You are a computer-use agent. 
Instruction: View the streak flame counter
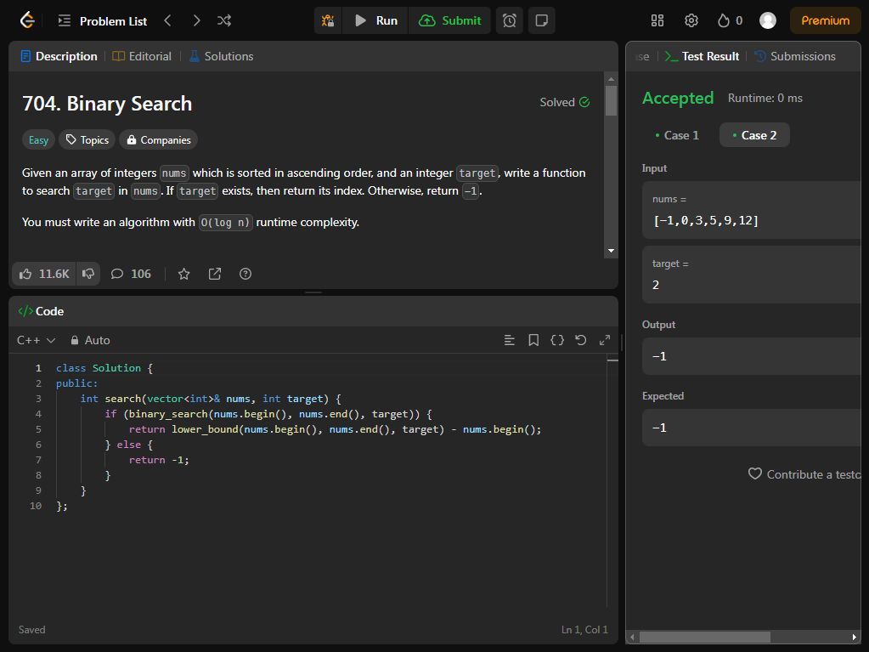(x=730, y=20)
